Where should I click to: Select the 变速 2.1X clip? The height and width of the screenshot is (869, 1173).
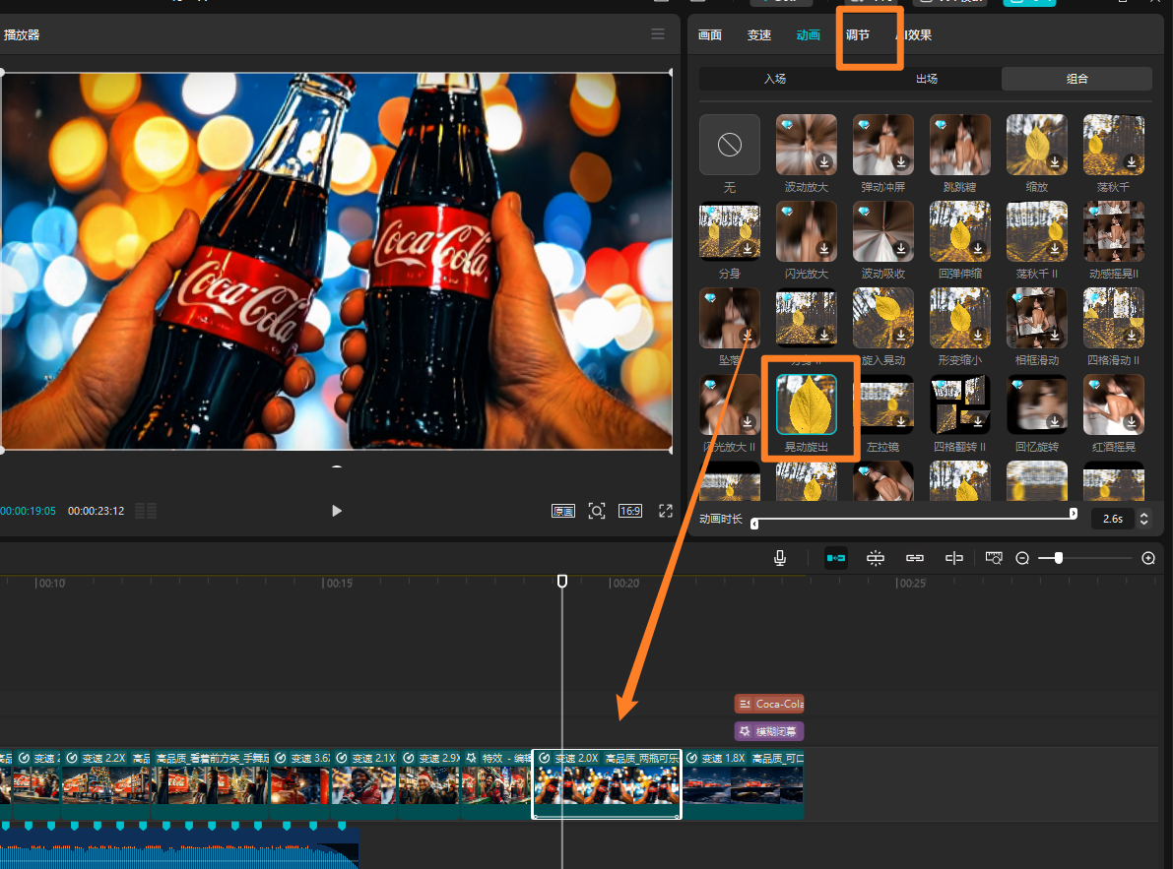(x=363, y=783)
